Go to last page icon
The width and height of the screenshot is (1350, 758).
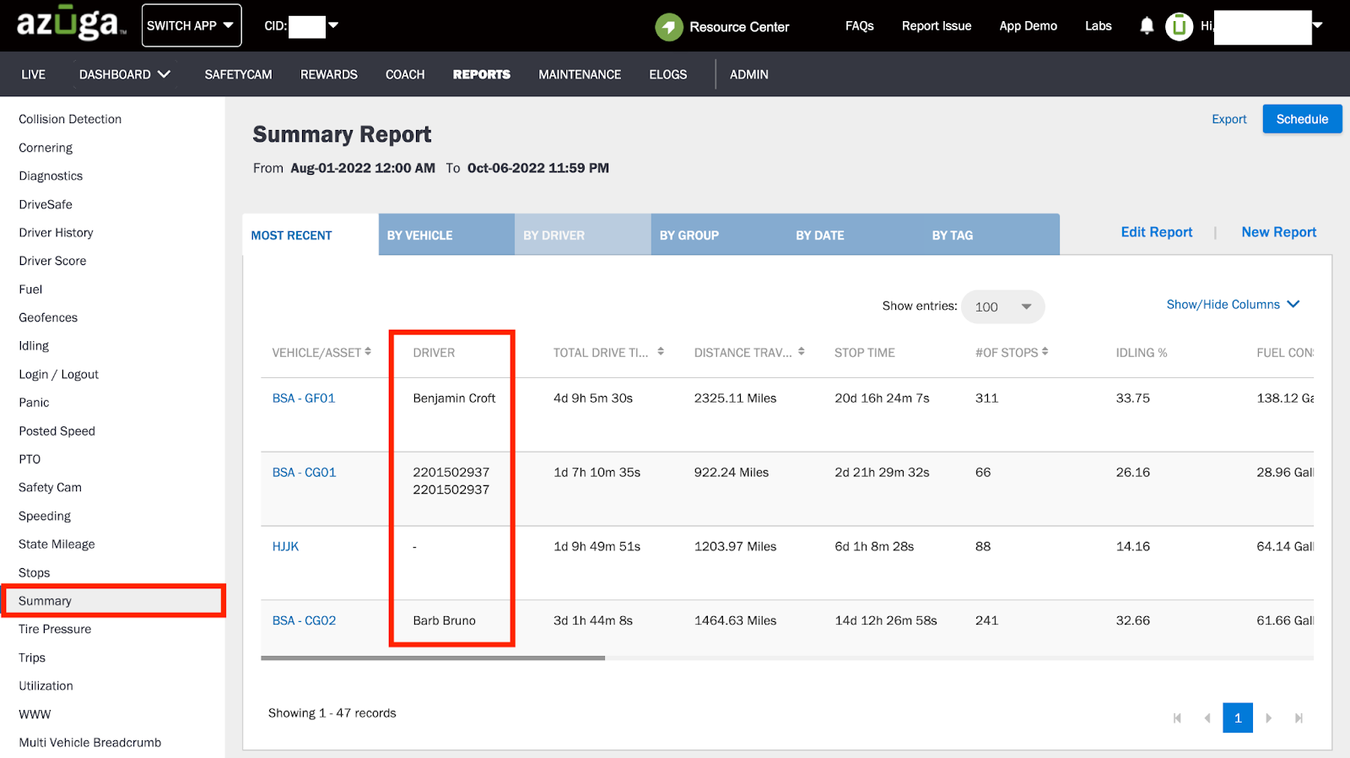pyautogui.click(x=1299, y=718)
